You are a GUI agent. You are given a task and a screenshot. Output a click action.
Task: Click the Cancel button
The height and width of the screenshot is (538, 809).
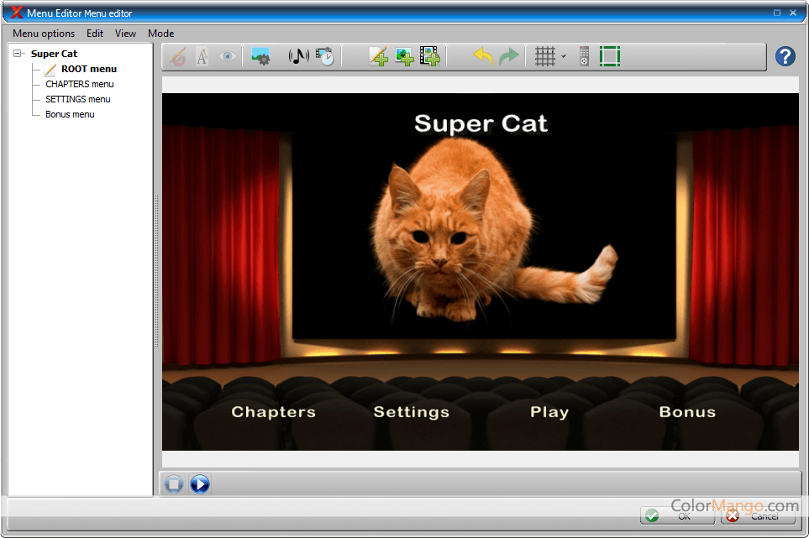[757, 516]
